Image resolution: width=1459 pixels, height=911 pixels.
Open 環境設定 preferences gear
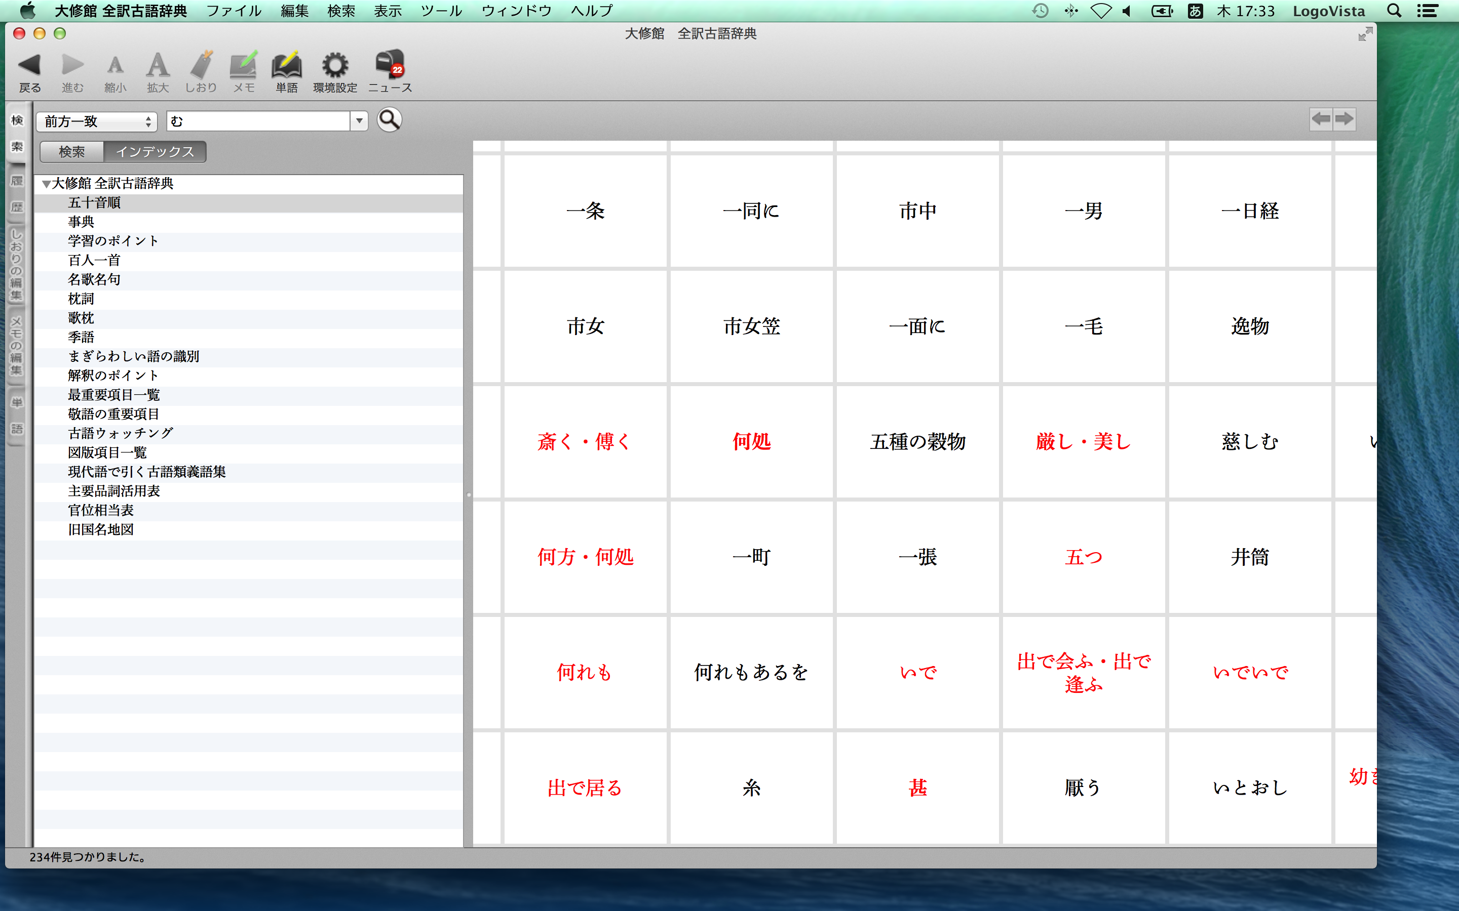pyautogui.click(x=334, y=65)
